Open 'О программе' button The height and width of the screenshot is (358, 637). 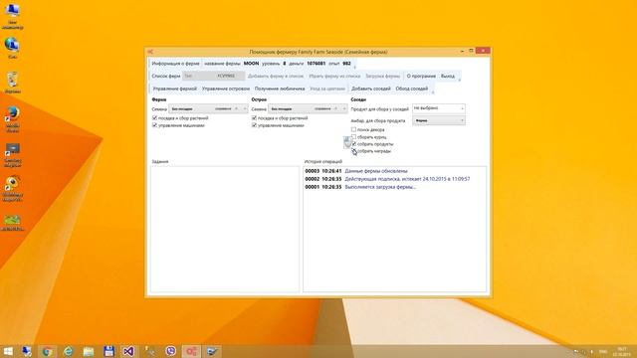click(421, 76)
